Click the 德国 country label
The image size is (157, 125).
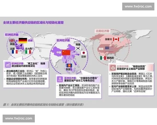click(30, 40)
